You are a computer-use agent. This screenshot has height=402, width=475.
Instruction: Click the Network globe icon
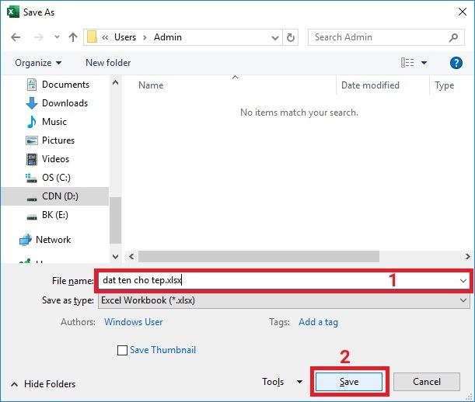point(26,240)
